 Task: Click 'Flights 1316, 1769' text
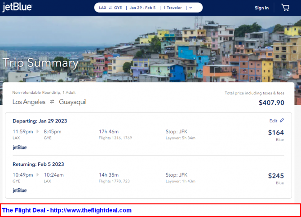115,138
